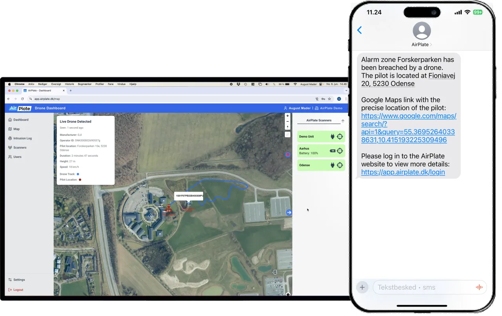Image resolution: width=502 pixels, height=316 pixels.
Task: Open the Bogmærker menu in the menu bar
Action: (x=85, y=84)
